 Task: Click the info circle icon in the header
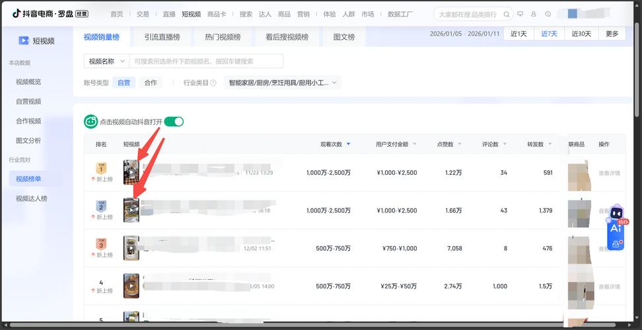tap(548, 14)
